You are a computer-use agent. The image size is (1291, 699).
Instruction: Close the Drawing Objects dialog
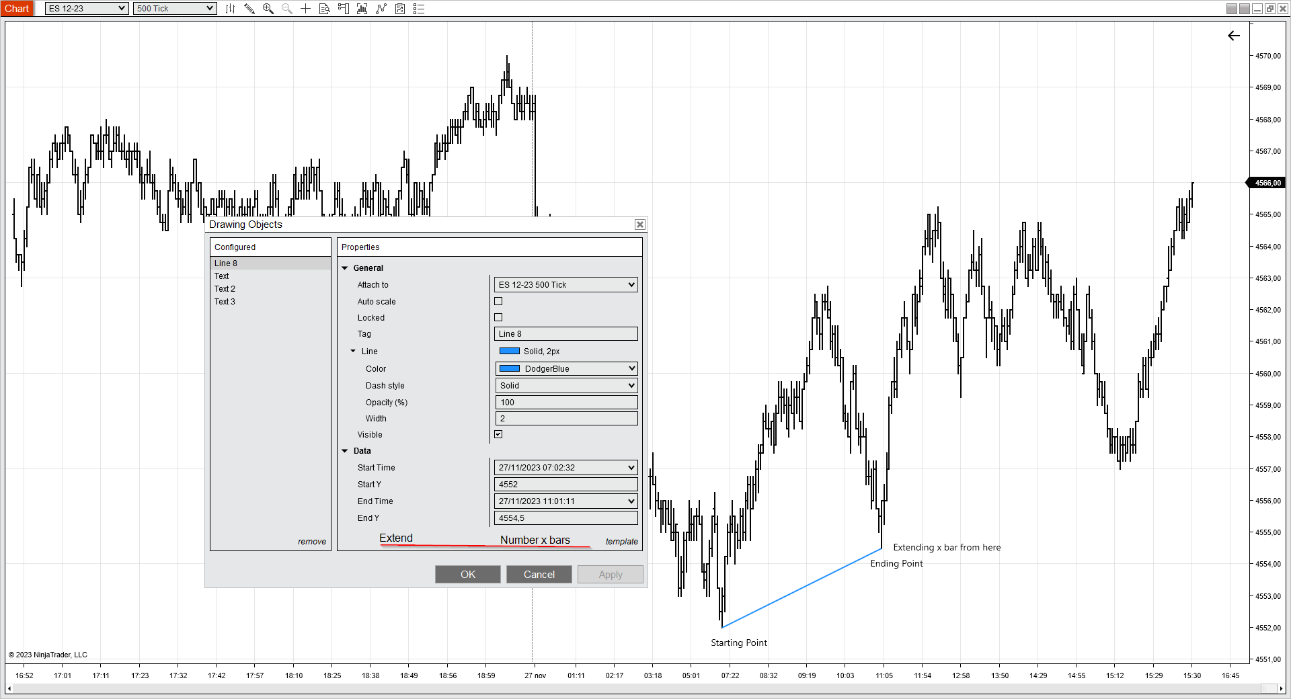tap(640, 224)
